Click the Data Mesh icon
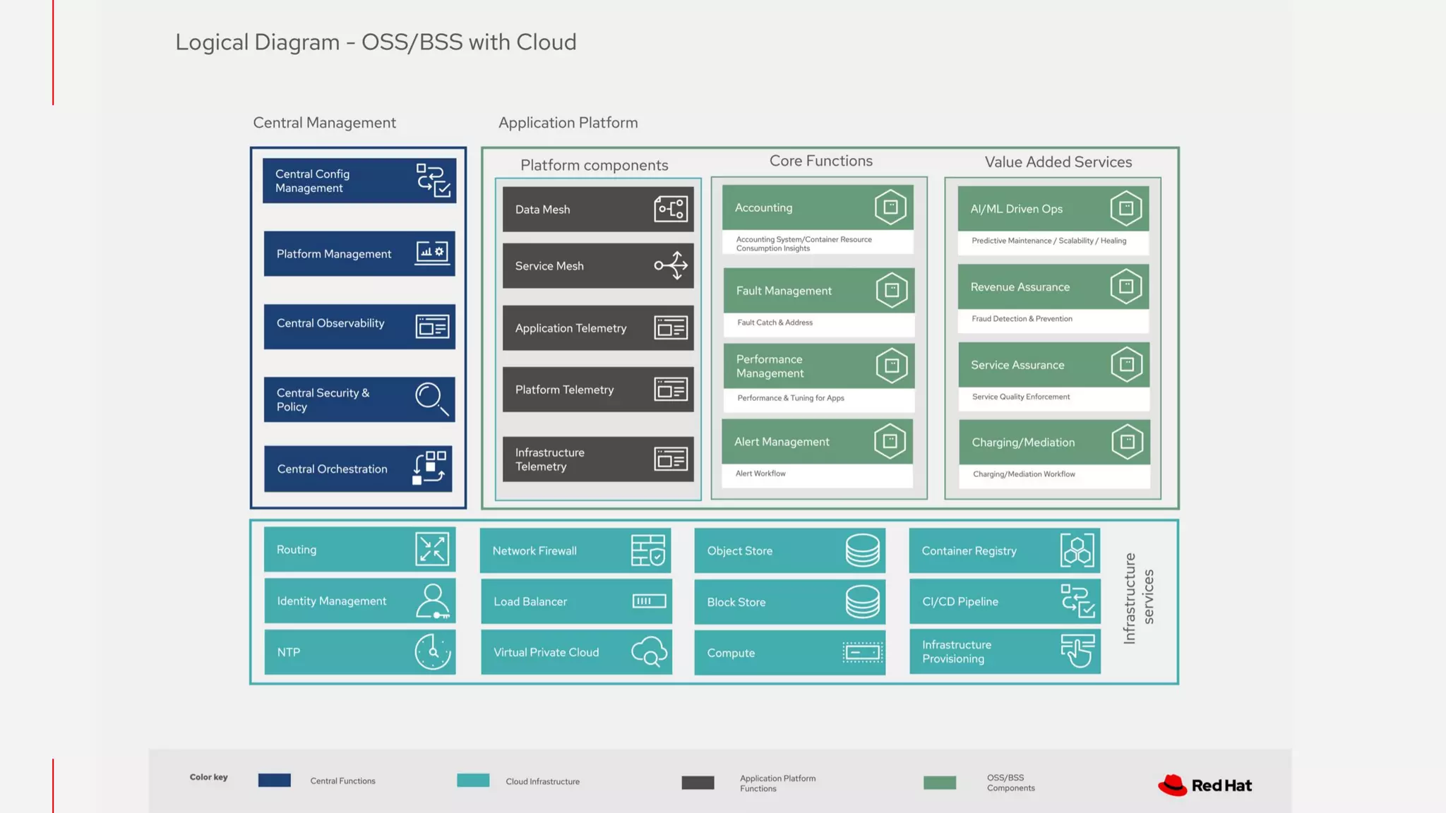This screenshot has height=813, width=1446. click(671, 209)
